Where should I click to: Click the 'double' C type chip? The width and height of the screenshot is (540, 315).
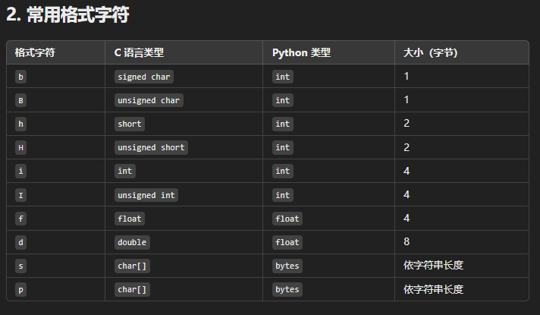point(132,242)
